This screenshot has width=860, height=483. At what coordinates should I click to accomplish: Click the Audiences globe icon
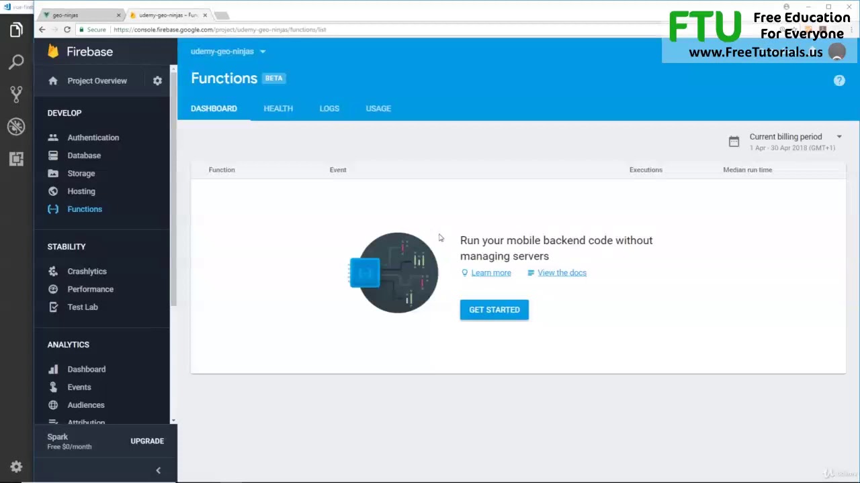53,405
